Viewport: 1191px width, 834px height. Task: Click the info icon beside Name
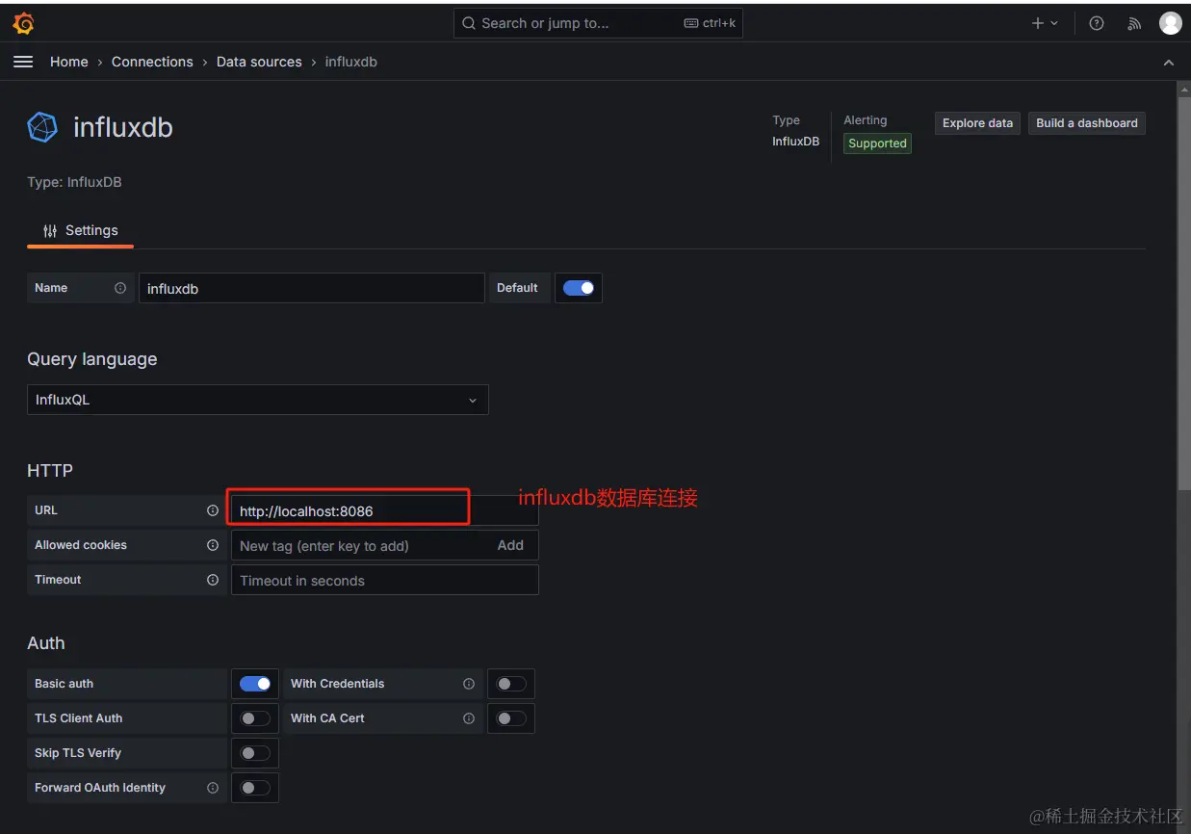[x=120, y=288]
